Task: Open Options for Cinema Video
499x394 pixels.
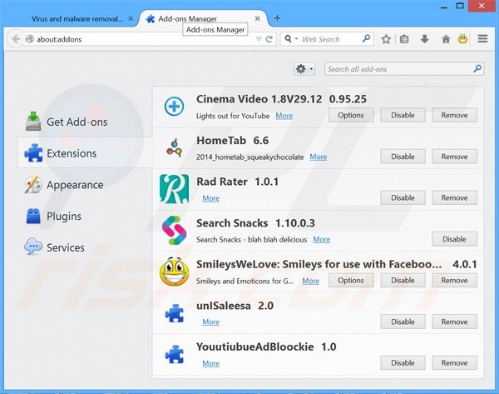Action: point(351,115)
